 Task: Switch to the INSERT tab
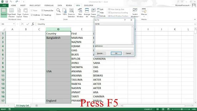[23, 6]
